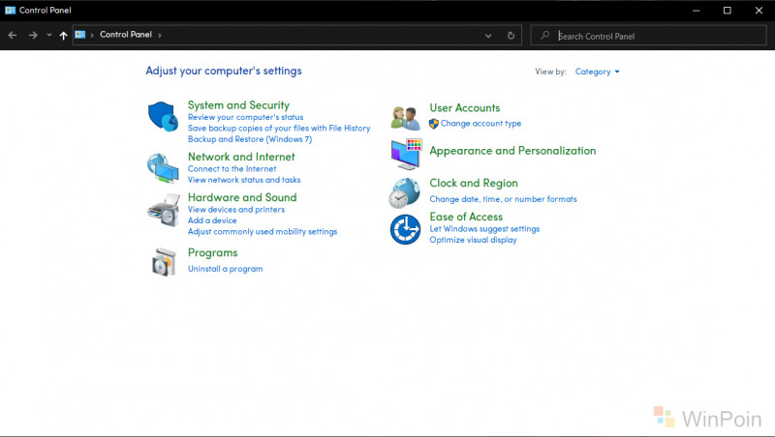
Task: Click Optimize visual display
Action: pyautogui.click(x=473, y=240)
